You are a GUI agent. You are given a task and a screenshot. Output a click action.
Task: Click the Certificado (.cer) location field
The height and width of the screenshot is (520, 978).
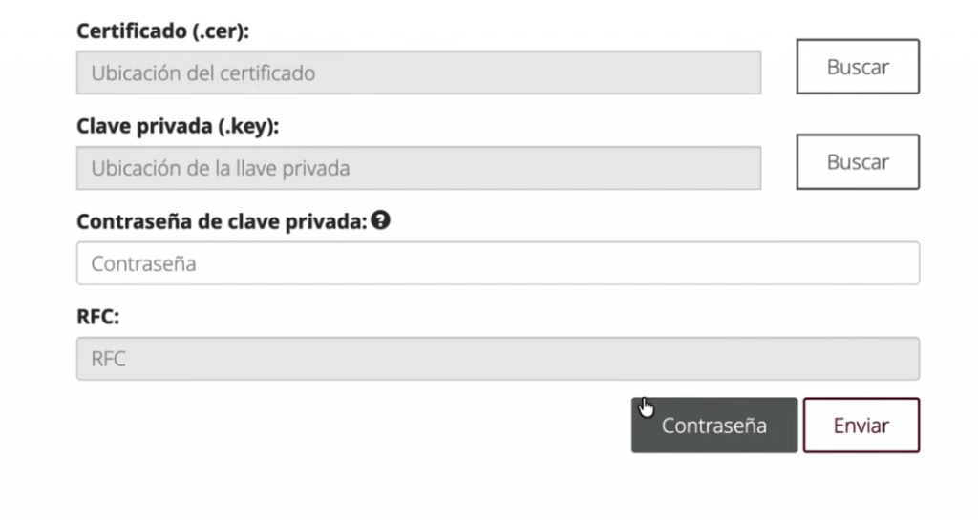[418, 73]
